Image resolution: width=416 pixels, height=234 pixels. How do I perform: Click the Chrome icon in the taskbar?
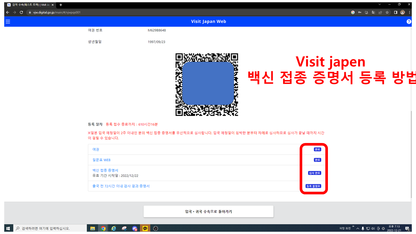pos(103,228)
